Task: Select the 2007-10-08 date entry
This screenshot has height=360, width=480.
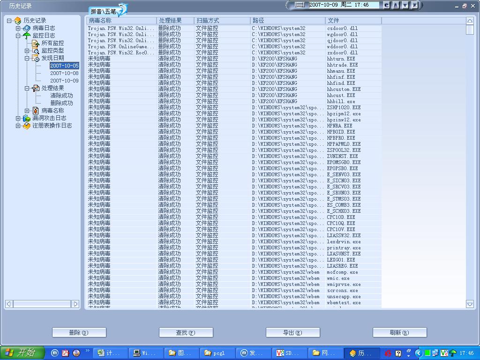Action: [64, 73]
